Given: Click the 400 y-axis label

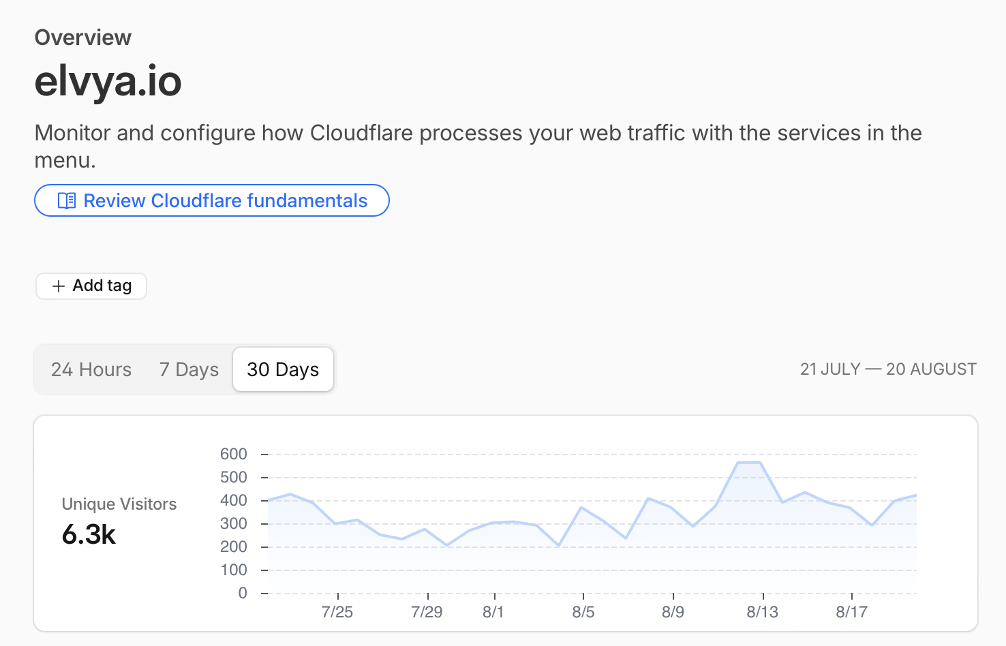Looking at the screenshot, I should (234, 500).
